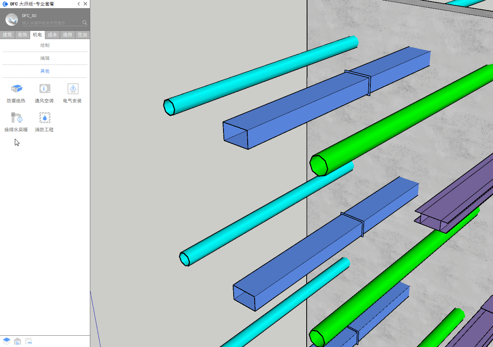Click the DFC_XU user avatar
Screen dimensions: 493x347
pos(12,20)
